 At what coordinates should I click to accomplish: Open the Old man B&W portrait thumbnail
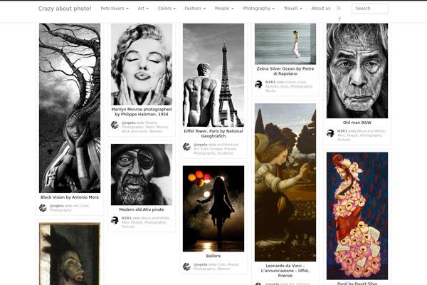(357, 71)
